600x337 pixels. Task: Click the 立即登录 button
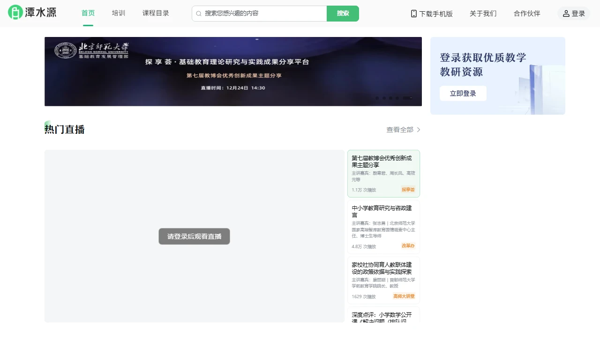coord(463,93)
